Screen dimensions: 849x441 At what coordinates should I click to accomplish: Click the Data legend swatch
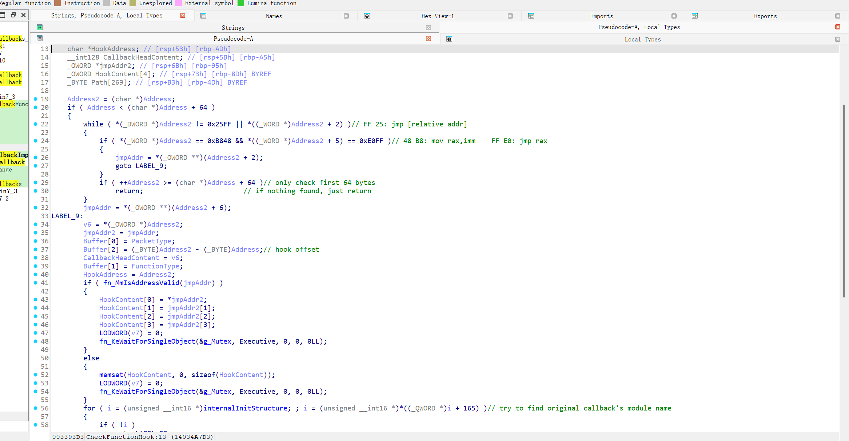107,3
